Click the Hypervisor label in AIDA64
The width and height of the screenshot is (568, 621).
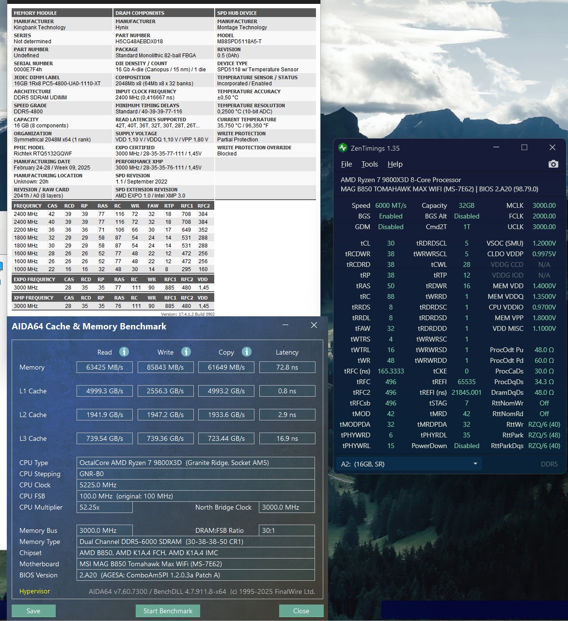point(34,591)
